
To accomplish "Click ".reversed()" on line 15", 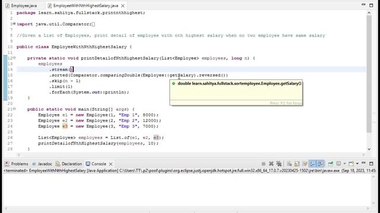I will 211,75.
